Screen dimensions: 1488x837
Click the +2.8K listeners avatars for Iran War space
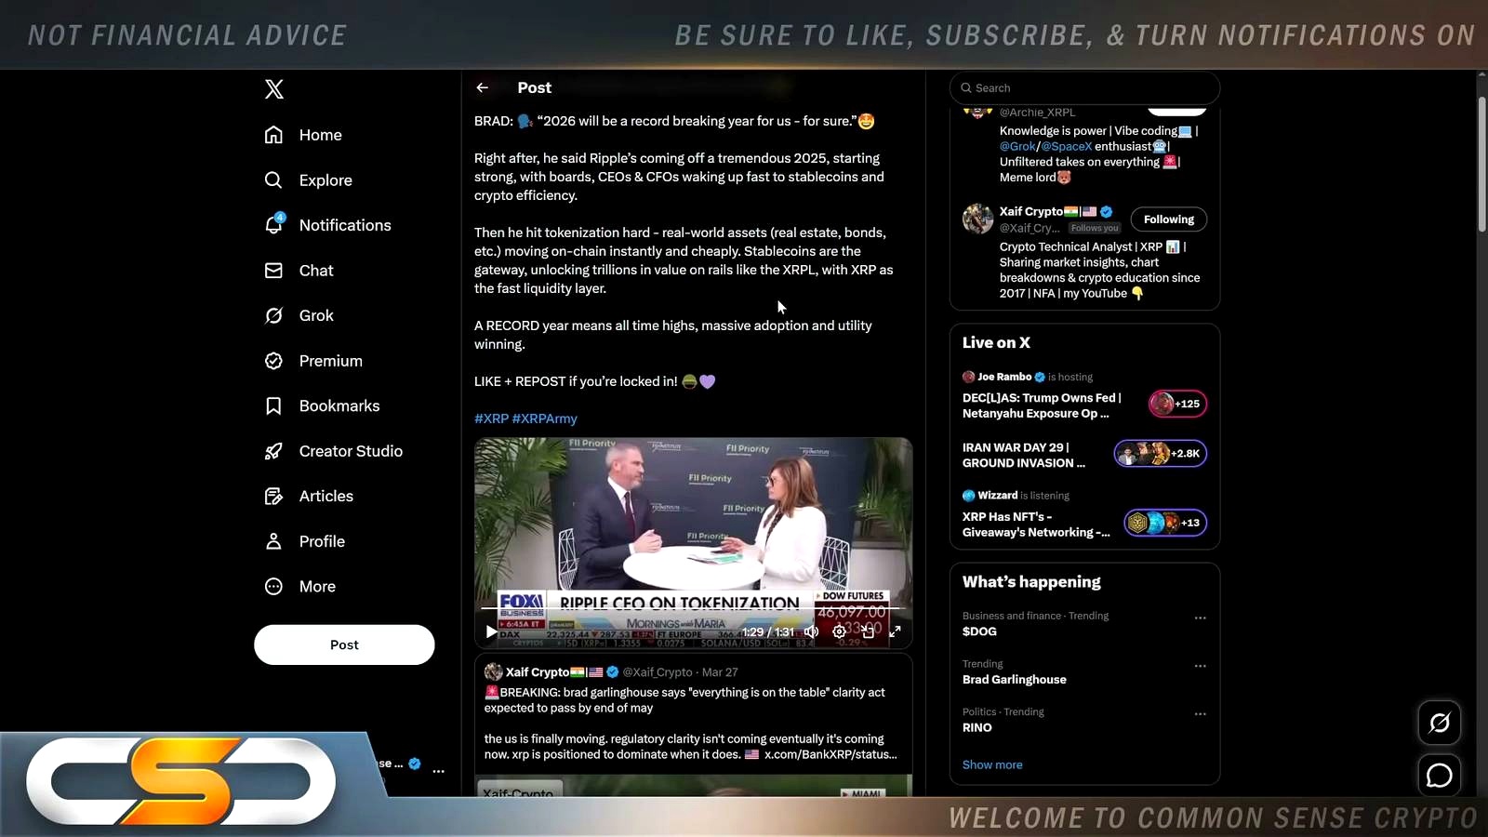pyautogui.click(x=1161, y=454)
